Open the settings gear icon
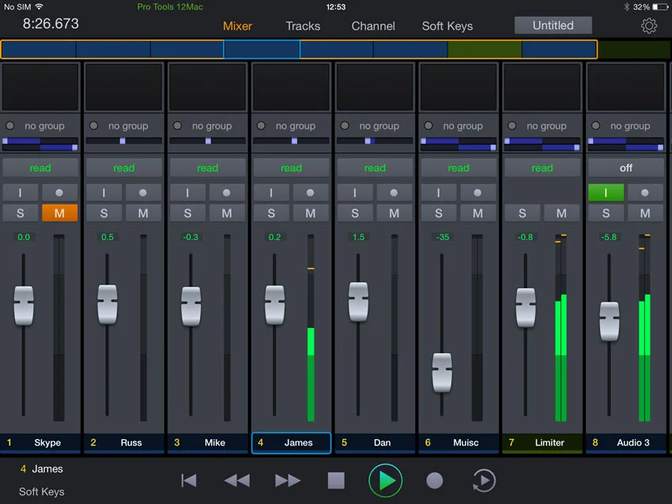 tap(649, 25)
